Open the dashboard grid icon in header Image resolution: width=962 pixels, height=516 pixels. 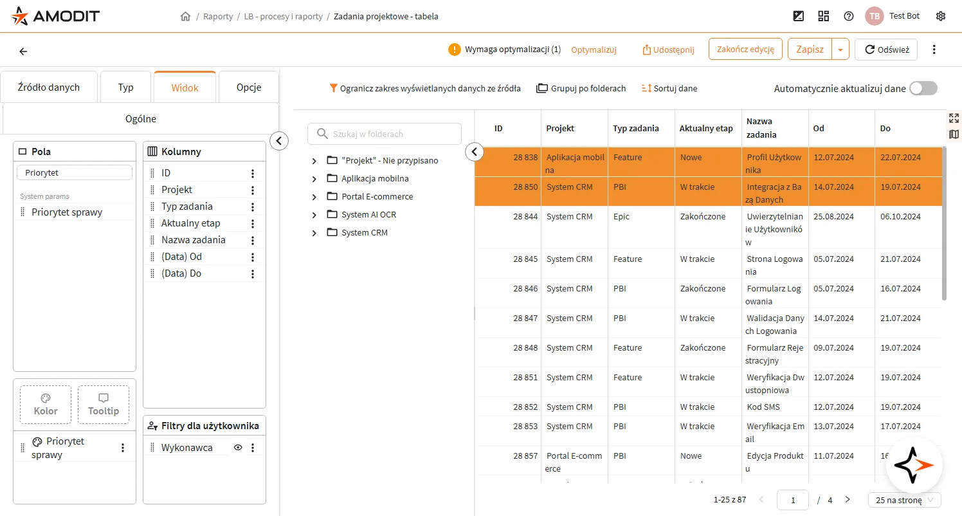[824, 16]
